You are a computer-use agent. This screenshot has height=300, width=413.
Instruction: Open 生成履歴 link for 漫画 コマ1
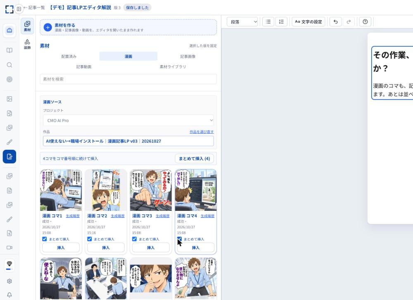tap(73, 216)
